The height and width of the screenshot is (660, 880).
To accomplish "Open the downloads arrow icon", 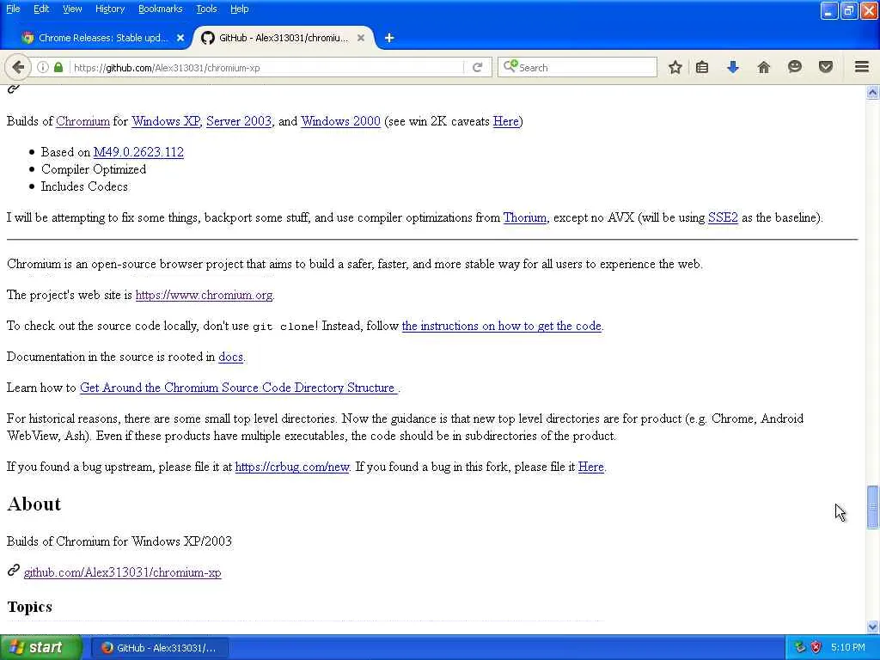I will pyautogui.click(x=732, y=67).
